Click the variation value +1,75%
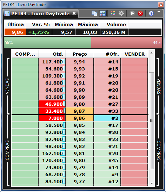Screen dimensions: 166x192 [x=39, y=32]
